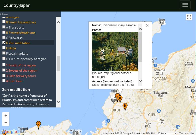The image size is (196, 135).
Task: Click the D marker near Tottori
Action: click(38, 124)
